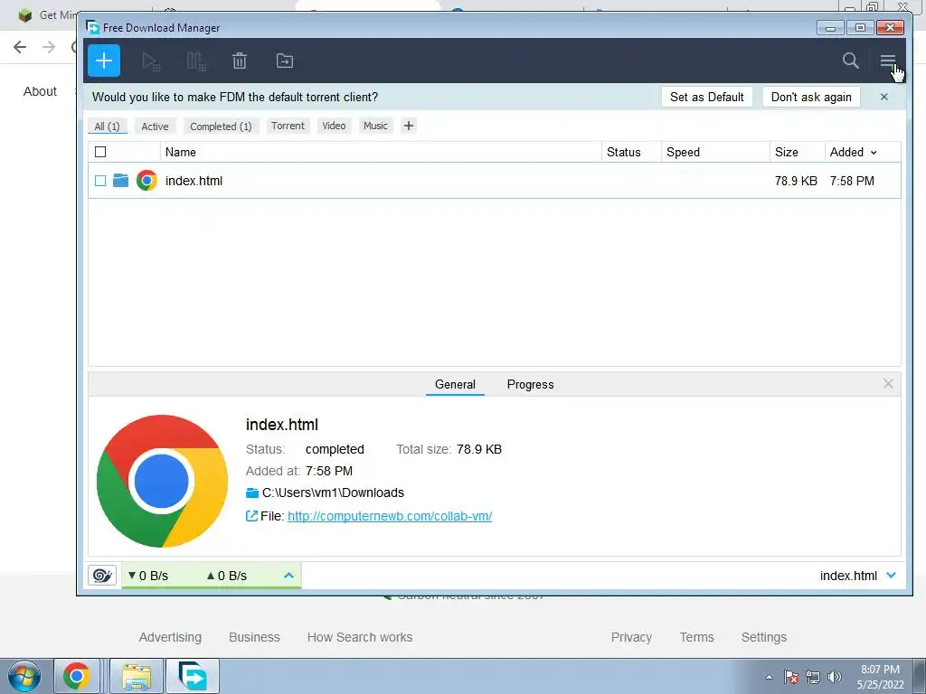Switch to Completed (1) filter
The width and height of the screenshot is (926, 694).
click(x=221, y=127)
